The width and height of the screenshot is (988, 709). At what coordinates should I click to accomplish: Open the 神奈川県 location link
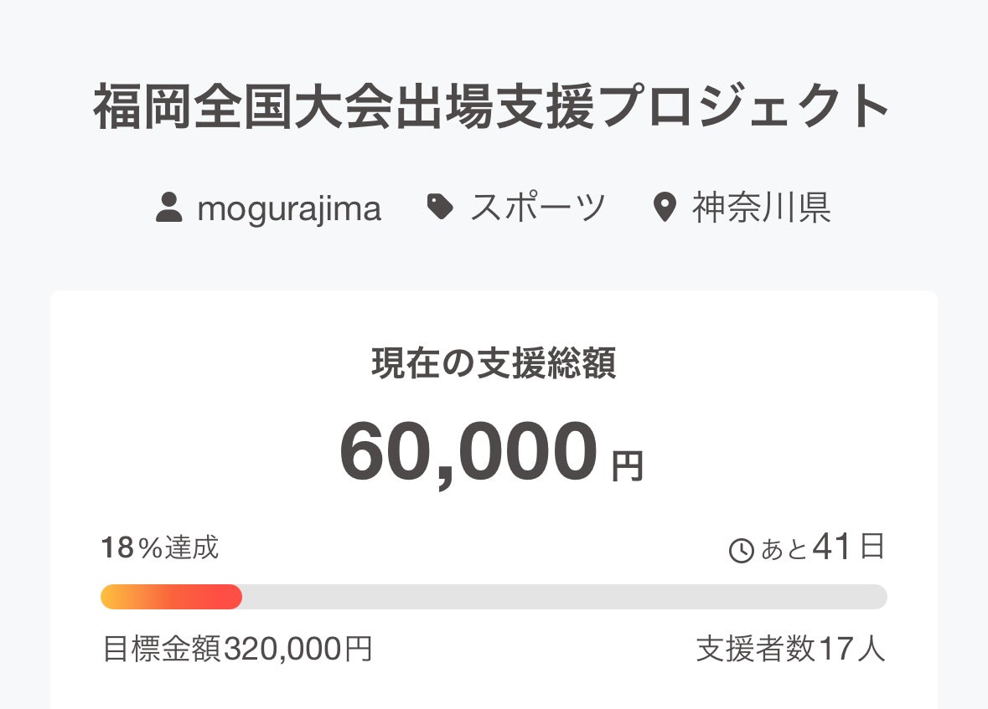tap(761, 208)
